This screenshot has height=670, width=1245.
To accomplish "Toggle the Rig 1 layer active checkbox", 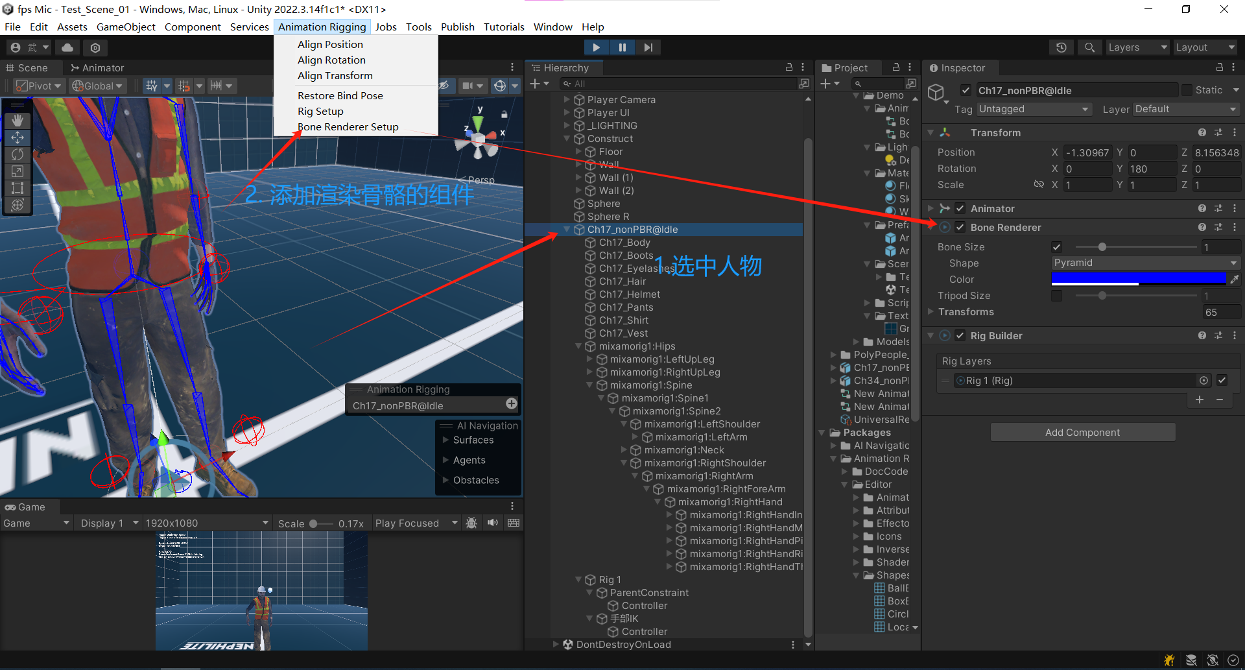I will click(1222, 381).
